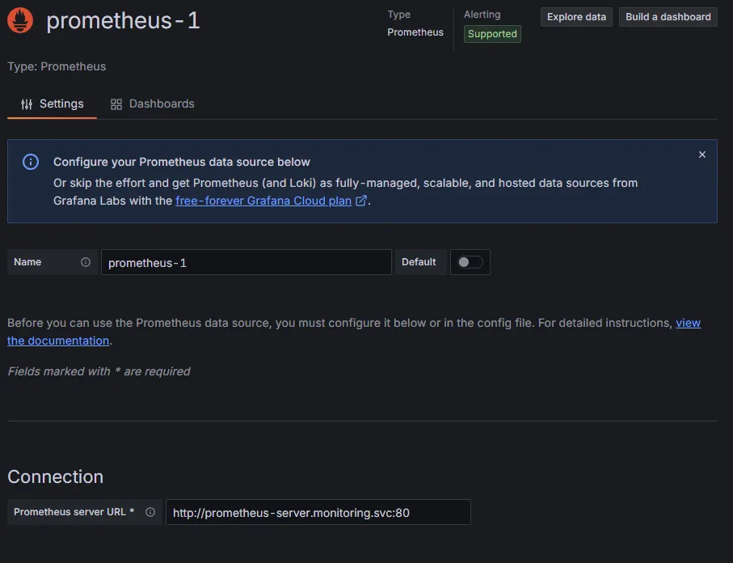Click the Supported alerting badge

pos(492,34)
